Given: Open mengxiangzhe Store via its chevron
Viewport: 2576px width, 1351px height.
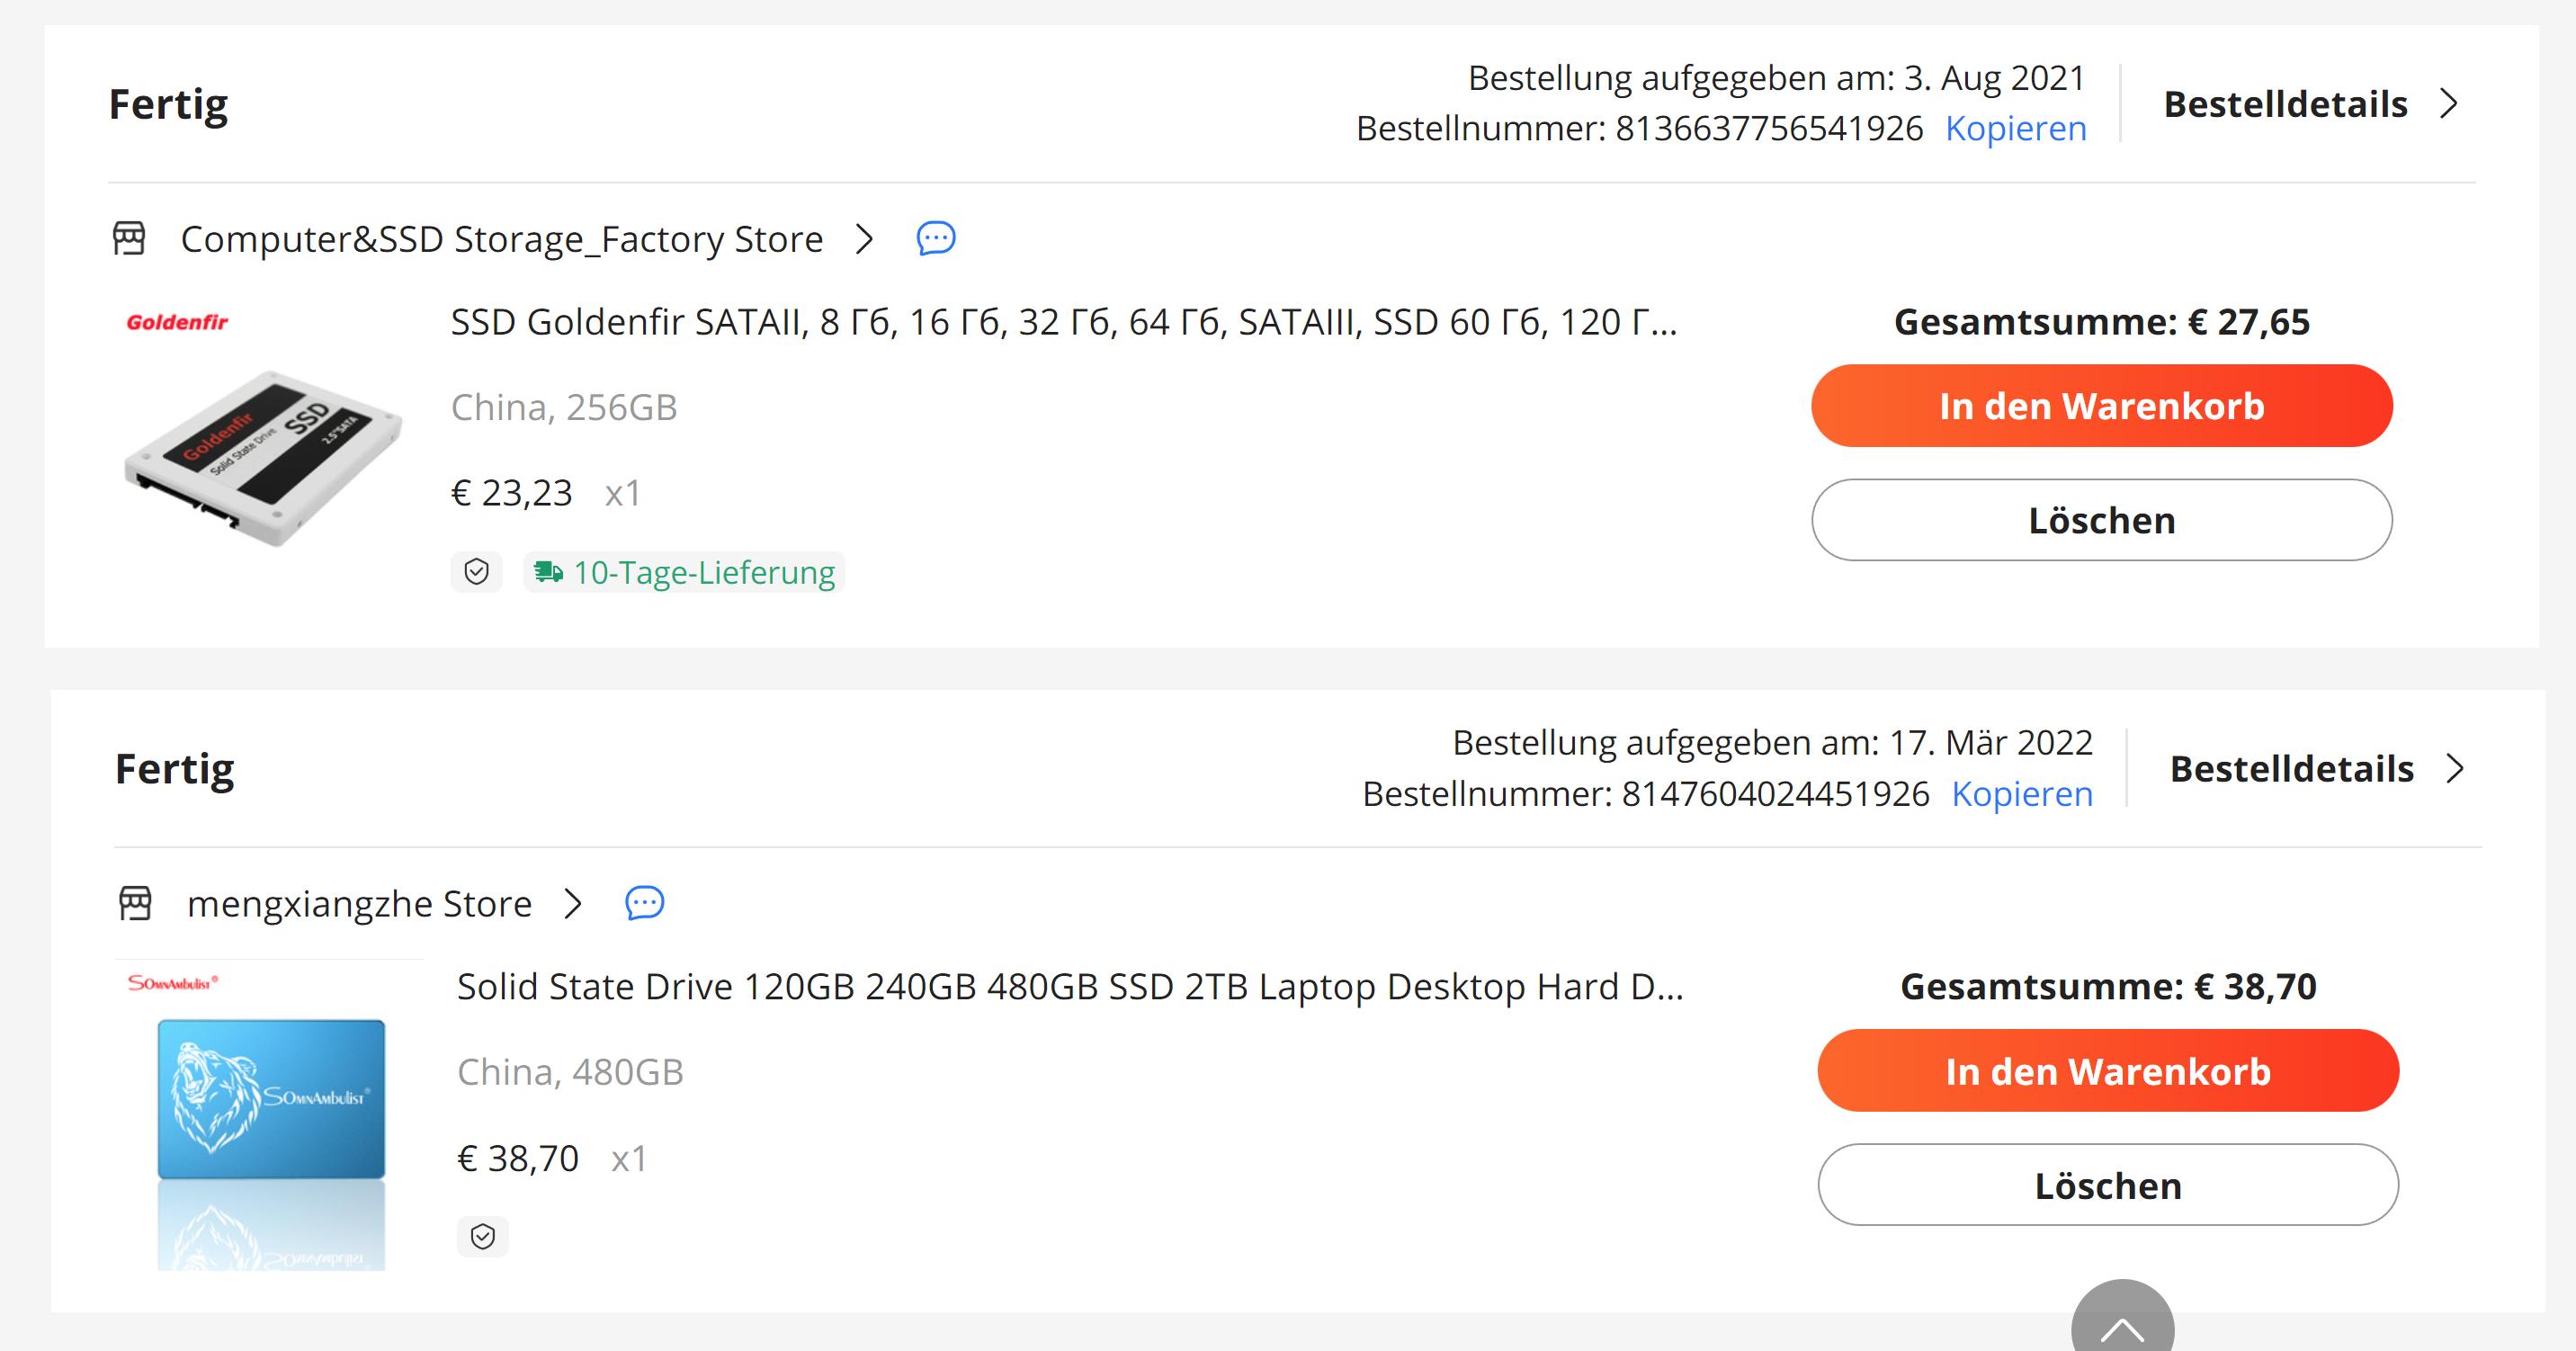Looking at the screenshot, I should pos(573,903).
